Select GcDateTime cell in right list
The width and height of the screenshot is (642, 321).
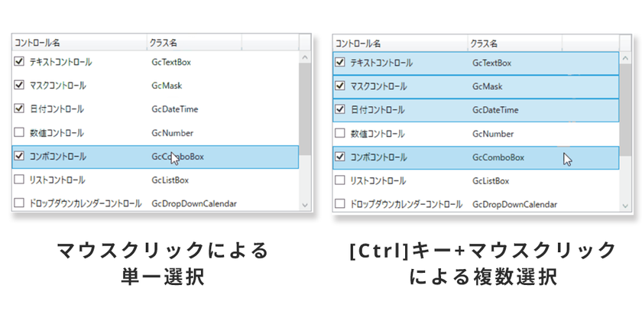(495, 110)
